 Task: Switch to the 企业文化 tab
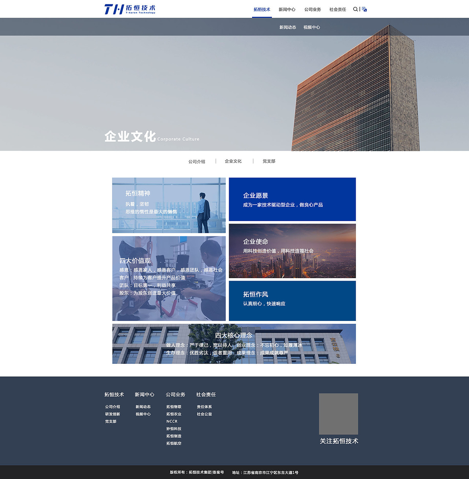(233, 161)
